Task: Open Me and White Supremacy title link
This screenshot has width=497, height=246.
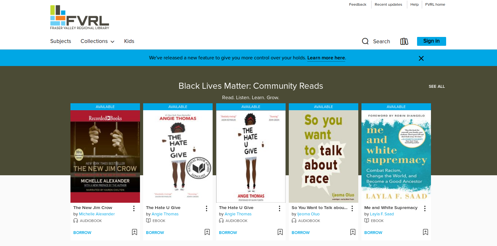Action: pyautogui.click(x=391, y=208)
